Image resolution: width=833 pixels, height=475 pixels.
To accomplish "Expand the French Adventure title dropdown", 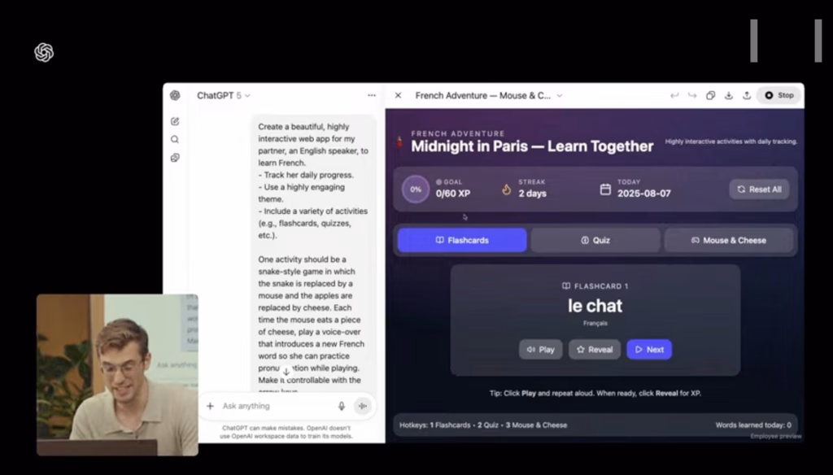I will (x=560, y=96).
